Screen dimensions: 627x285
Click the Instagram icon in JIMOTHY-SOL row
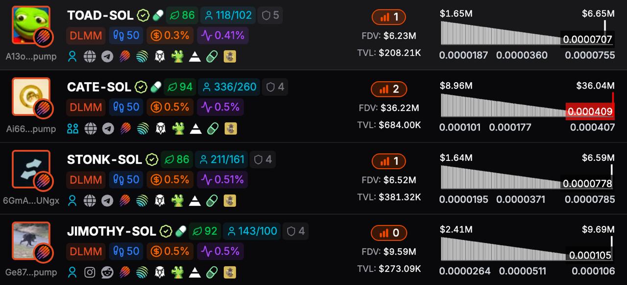pos(90,272)
